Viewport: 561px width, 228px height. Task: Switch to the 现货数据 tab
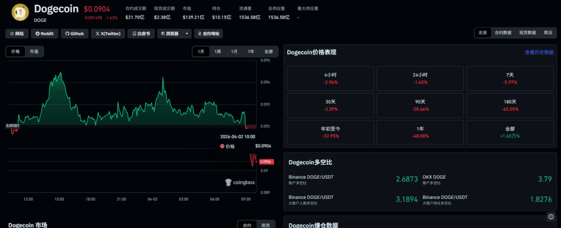click(527, 33)
